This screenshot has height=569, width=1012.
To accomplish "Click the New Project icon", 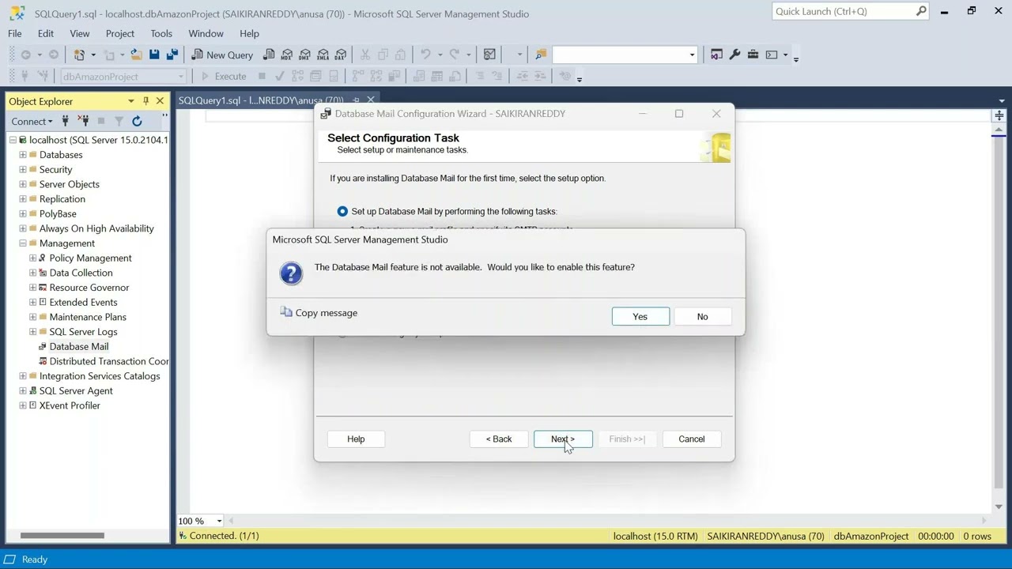I will (x=79, y=55).
